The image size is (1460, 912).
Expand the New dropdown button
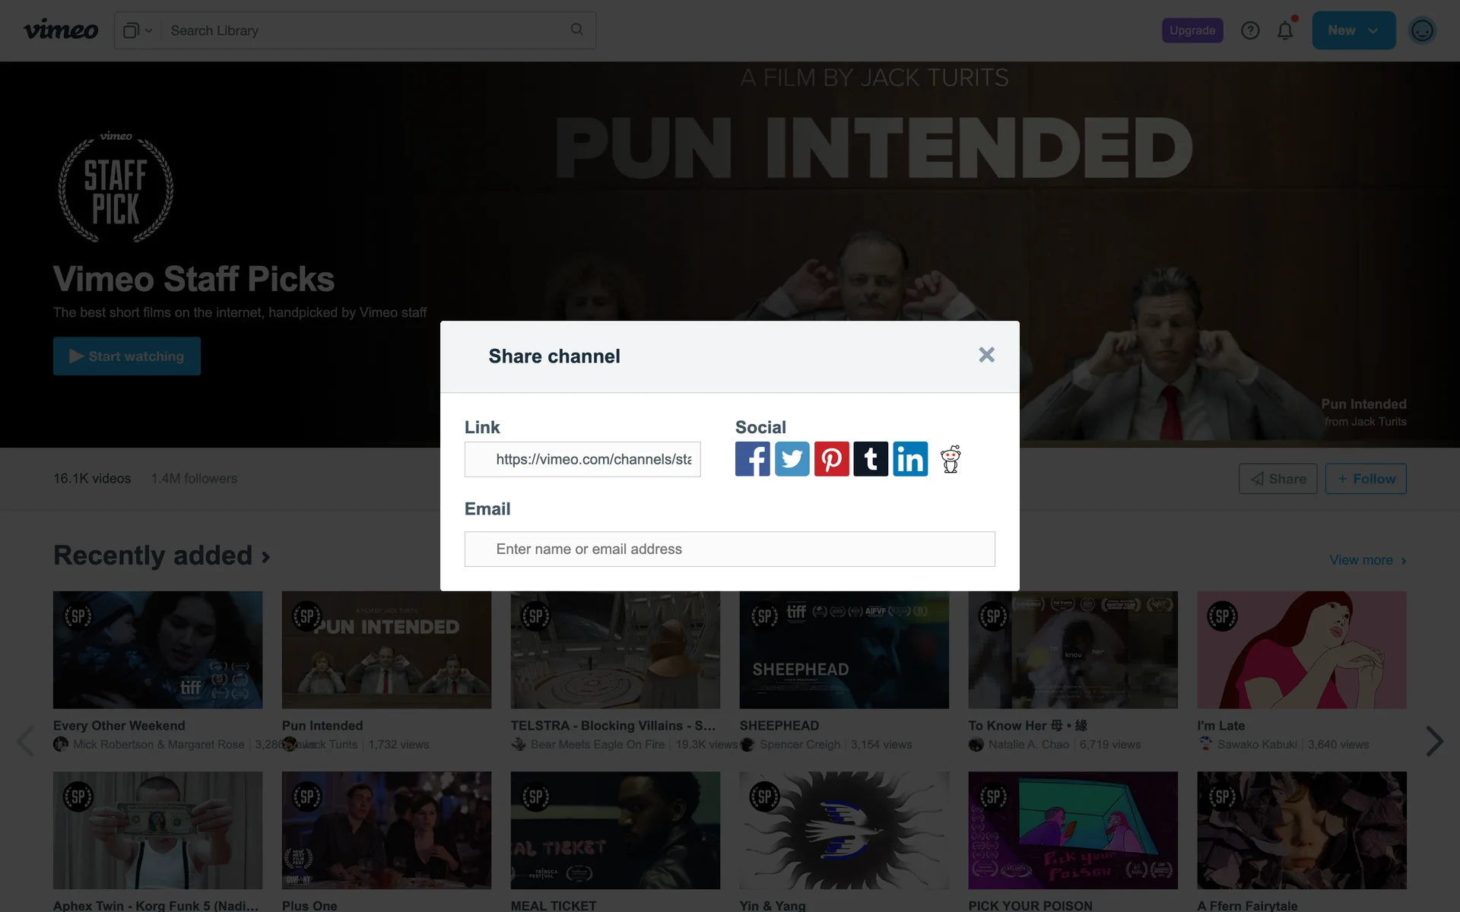click(x=1354, y=30)
